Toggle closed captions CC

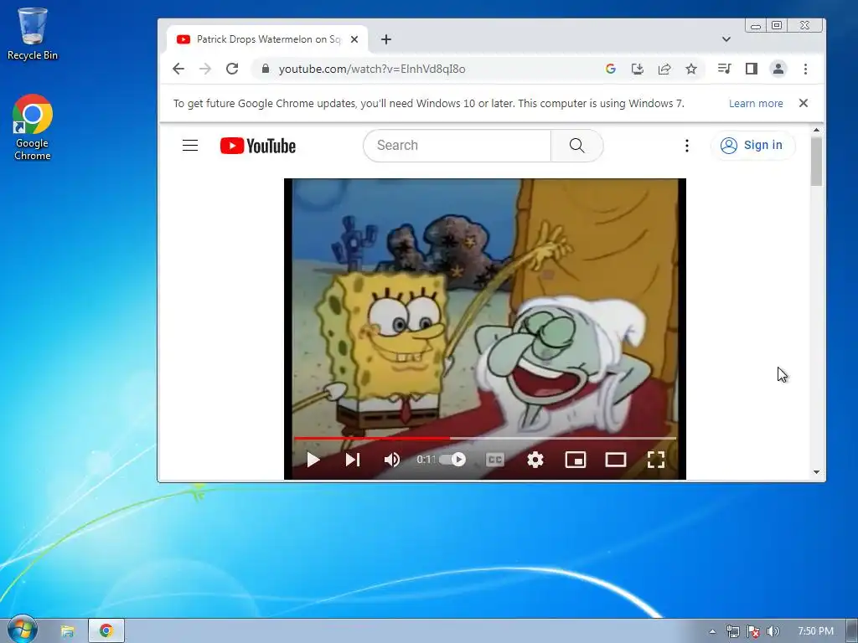click(x=494, y=460)
